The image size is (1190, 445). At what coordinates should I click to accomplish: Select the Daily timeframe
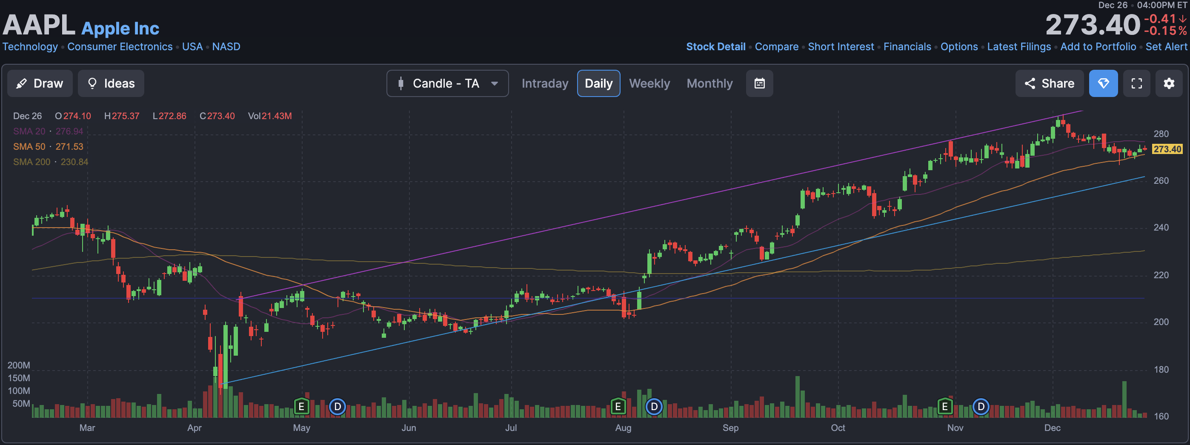coord(598,83)
